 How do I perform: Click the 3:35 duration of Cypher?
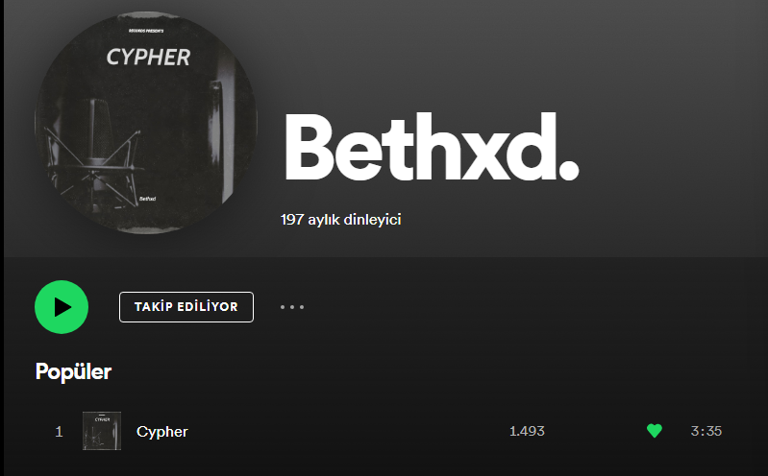click(x=706, y=431)
